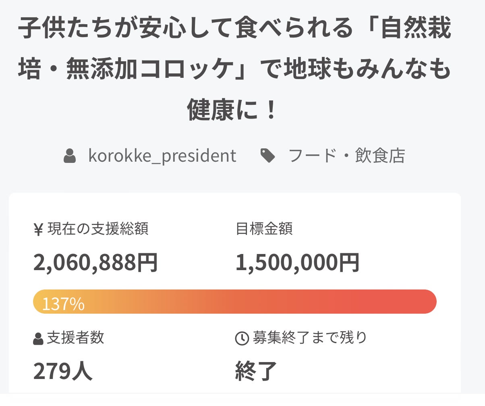Click the 279人 supporter count
The width and height of the screenshot is (485, 406).
pos(63,371)
